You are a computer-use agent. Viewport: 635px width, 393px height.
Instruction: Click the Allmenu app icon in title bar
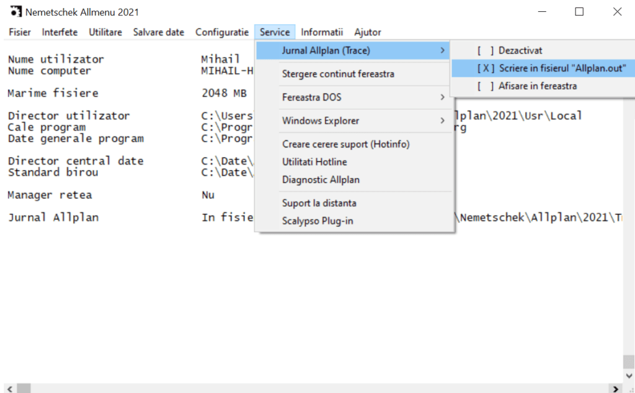click(x=16, y=12)
